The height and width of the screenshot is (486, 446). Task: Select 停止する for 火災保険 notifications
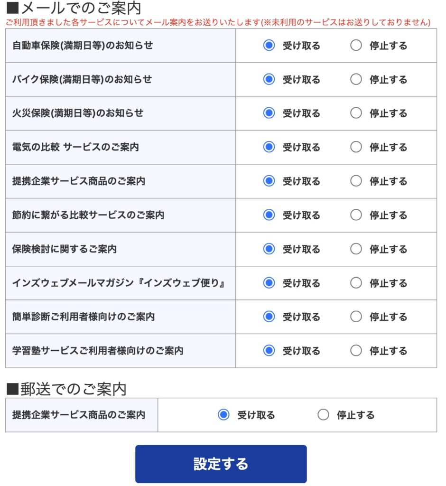pyautogui.click(x=356, y=113)
